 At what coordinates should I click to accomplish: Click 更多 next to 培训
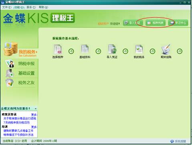[34, 127]
